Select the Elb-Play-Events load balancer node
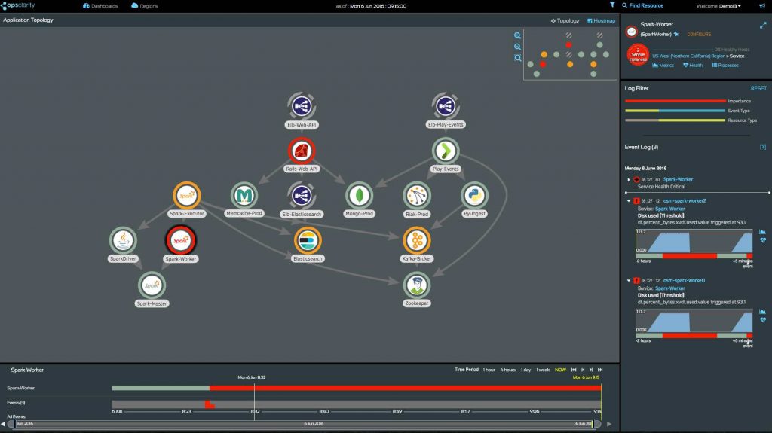Screen dimensions: 772x433 (x=445, y=105)
